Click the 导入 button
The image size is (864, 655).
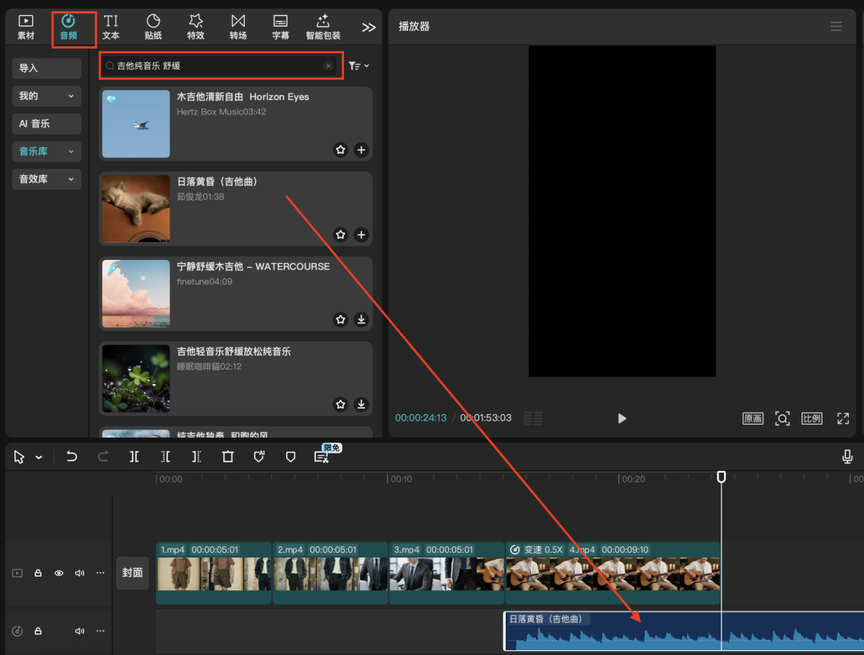point(46,68)
